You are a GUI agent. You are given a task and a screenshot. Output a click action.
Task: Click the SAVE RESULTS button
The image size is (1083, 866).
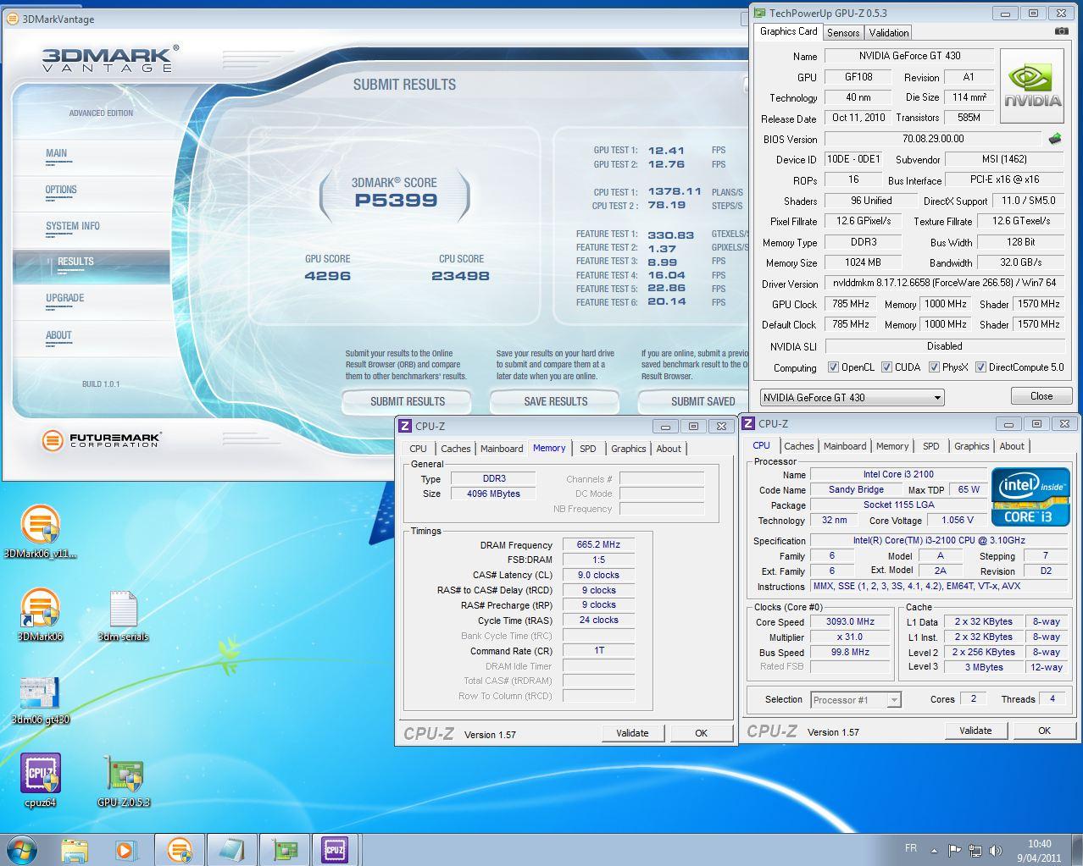pos(555,401)
